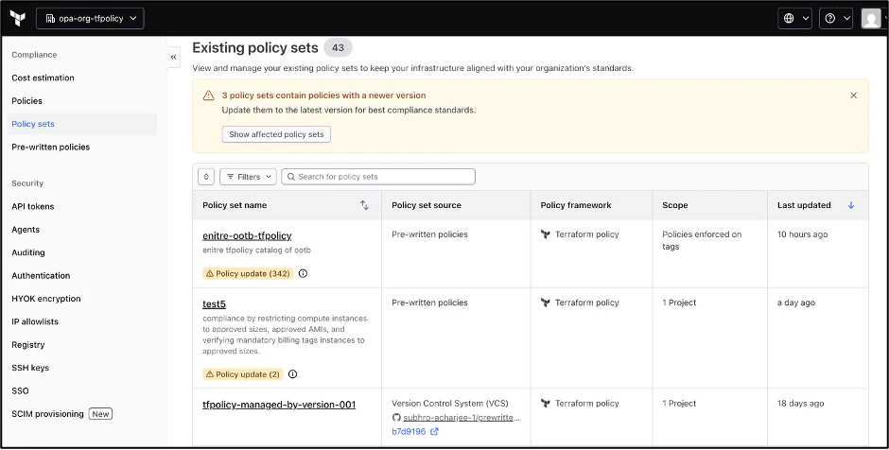Click the expand/collapse rows toggle button

[206, 177]
